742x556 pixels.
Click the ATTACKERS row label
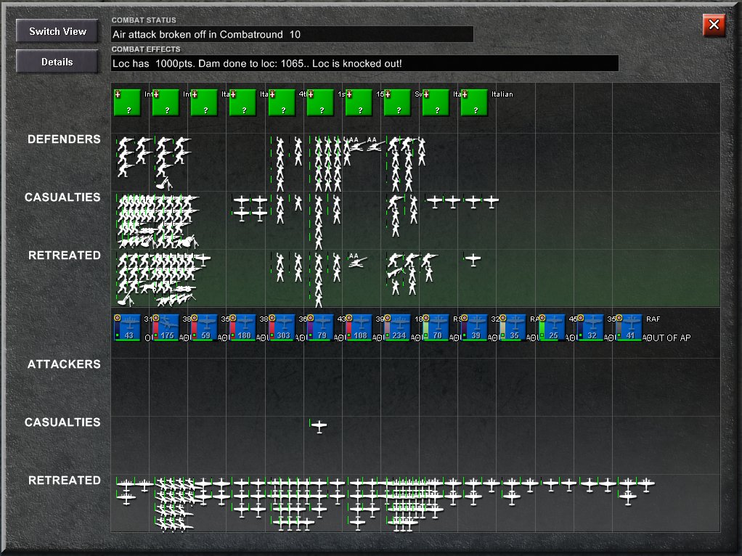point(64,364)
